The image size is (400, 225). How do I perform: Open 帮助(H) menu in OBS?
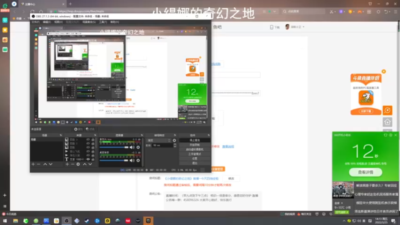pos(114,22)
